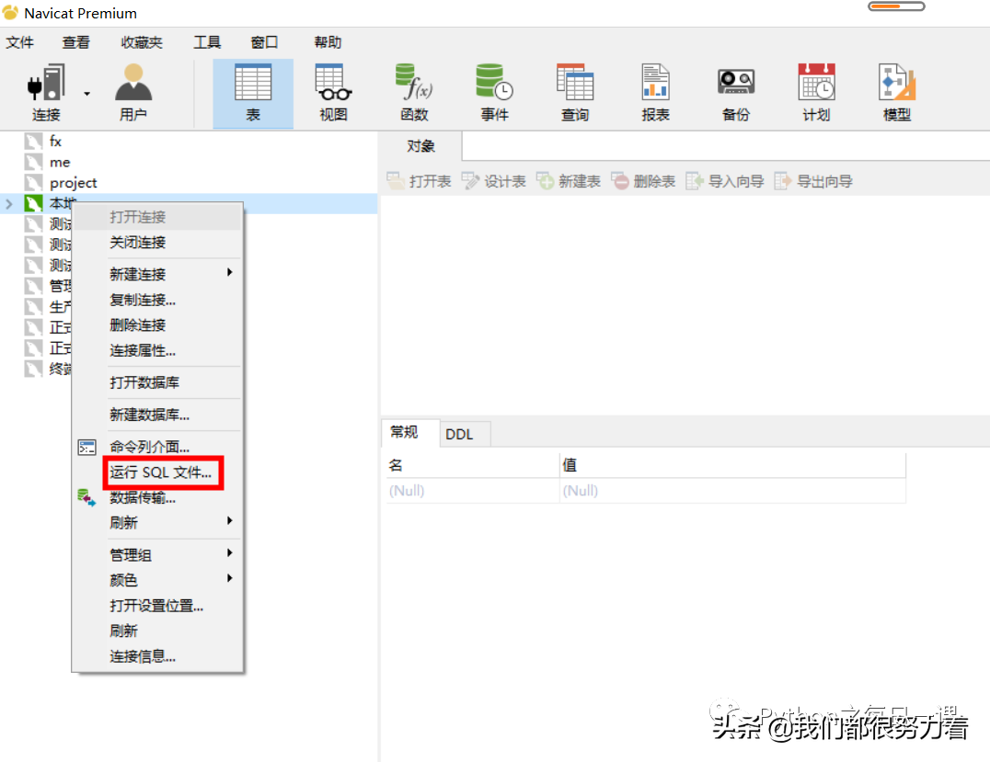The image size is (990, 762).
Task: Select the me connection in the tree
Action: (60, 162)
